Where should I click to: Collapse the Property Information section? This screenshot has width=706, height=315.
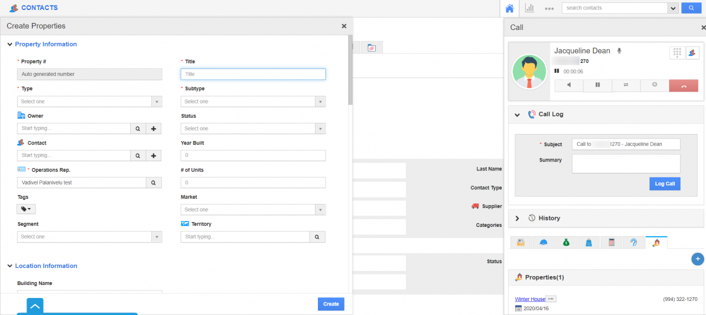[x=9, y=45]
